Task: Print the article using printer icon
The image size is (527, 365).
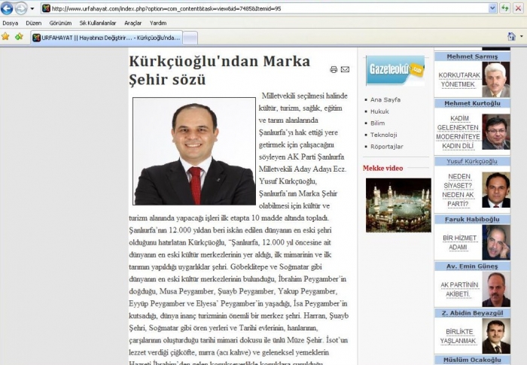Action: (334, 69)
